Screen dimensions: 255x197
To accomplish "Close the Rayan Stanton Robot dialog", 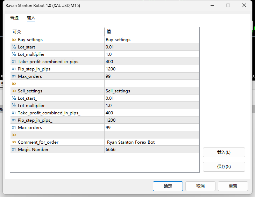I will (x=244, y=5).
